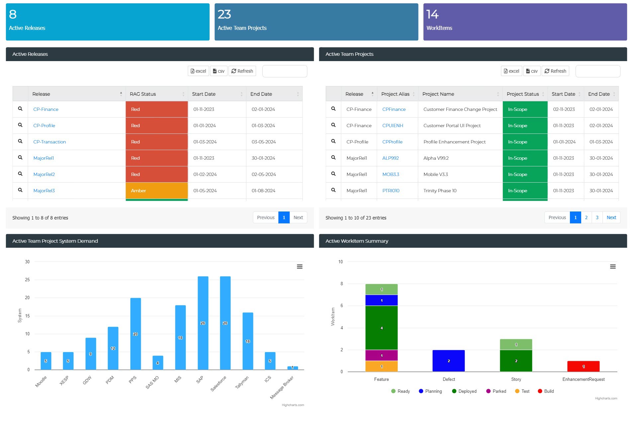Open the CP-Finance release link
Screen dimensions: 633x423
(x=46, y=109)
